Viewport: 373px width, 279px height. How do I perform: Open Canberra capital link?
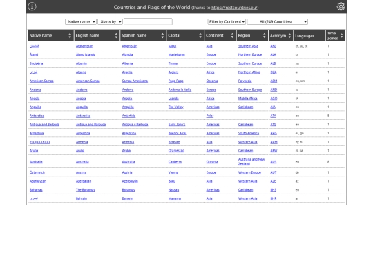pos(175,162)
